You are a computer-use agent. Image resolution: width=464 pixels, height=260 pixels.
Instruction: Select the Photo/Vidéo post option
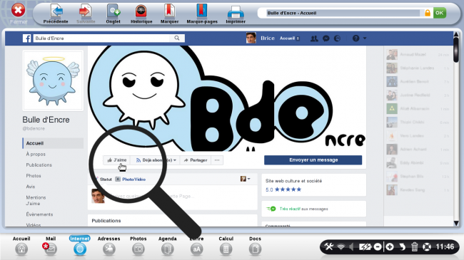coord(131,180)
